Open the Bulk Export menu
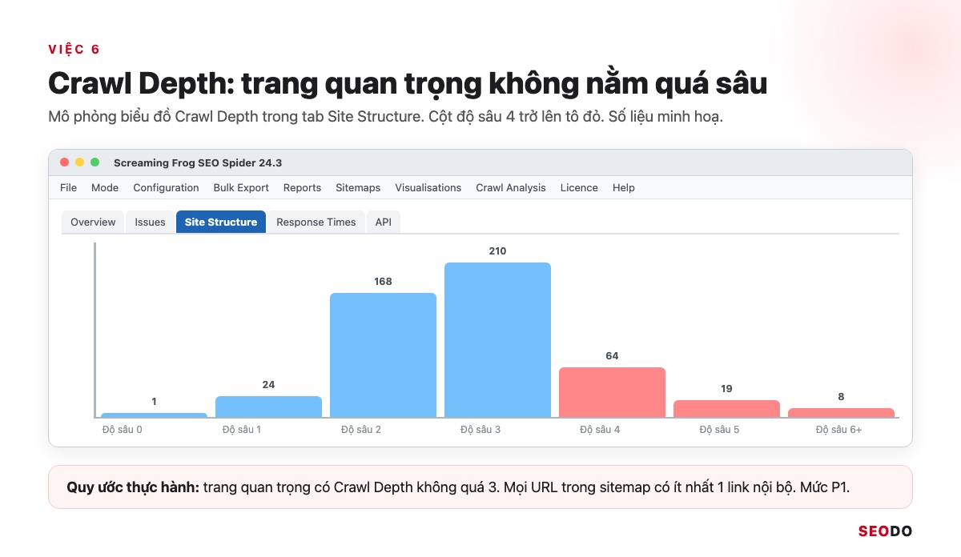Screen dimensions: 961x557 (x=241, y=187)
